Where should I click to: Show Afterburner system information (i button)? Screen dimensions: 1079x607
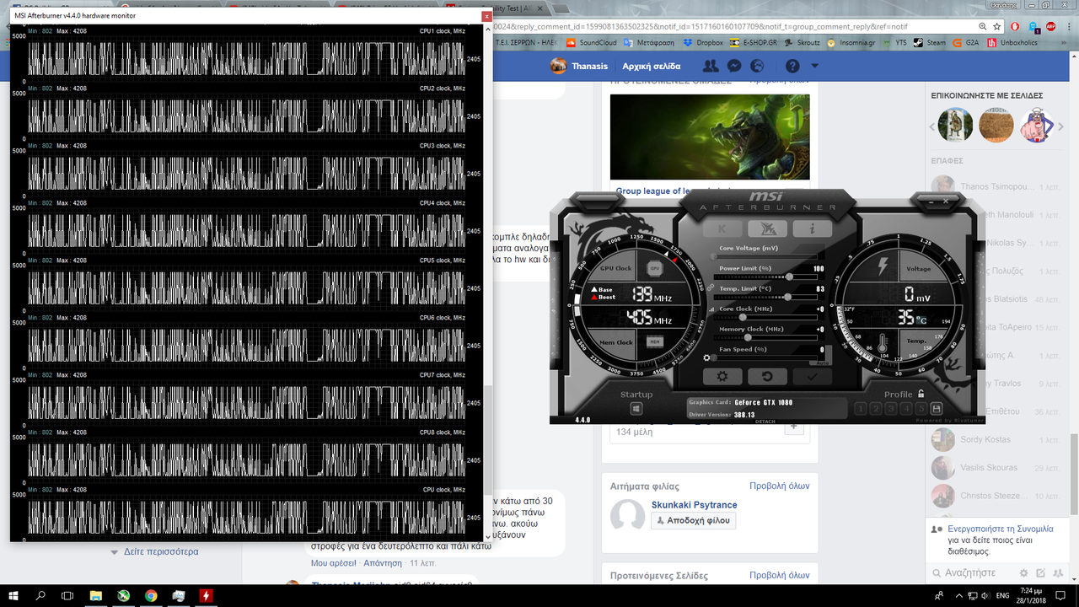coord(812,228)
